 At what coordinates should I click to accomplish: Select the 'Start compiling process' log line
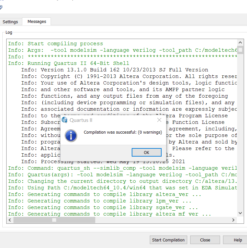(x=56, y=44)
